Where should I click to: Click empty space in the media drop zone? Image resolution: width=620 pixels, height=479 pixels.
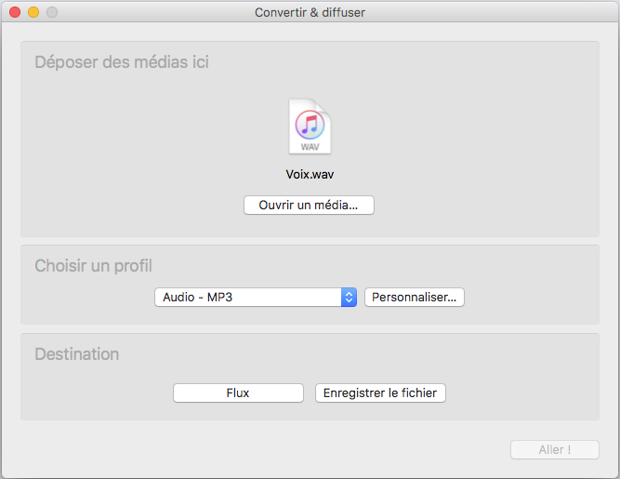click(x=474, y=139)
